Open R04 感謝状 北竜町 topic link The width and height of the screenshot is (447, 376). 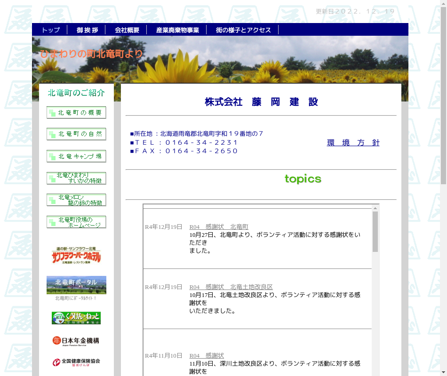tap(219, 227)
